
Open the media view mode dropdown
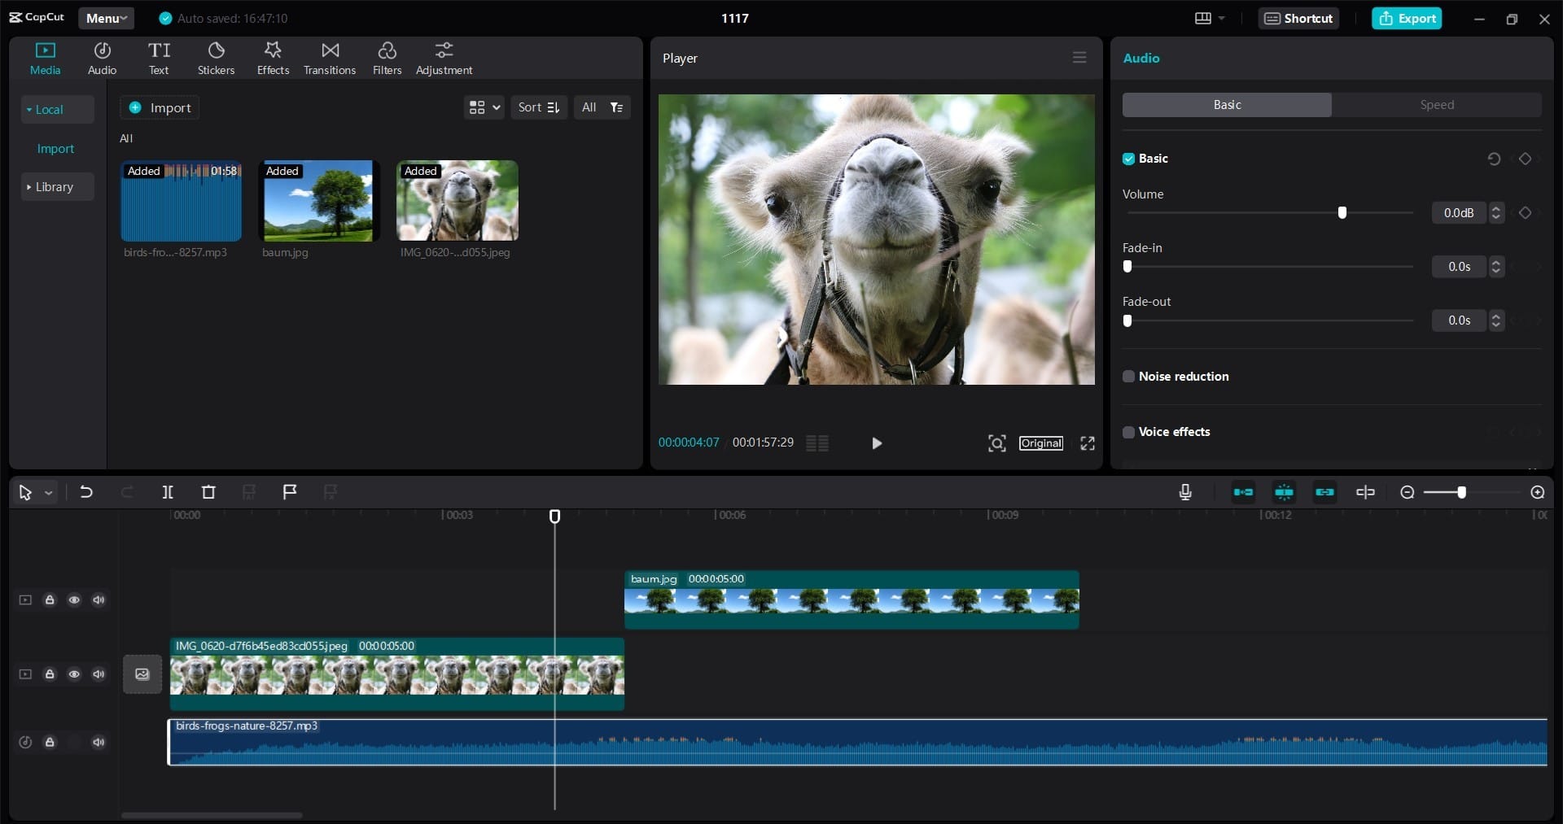click(x=484, y=107)
